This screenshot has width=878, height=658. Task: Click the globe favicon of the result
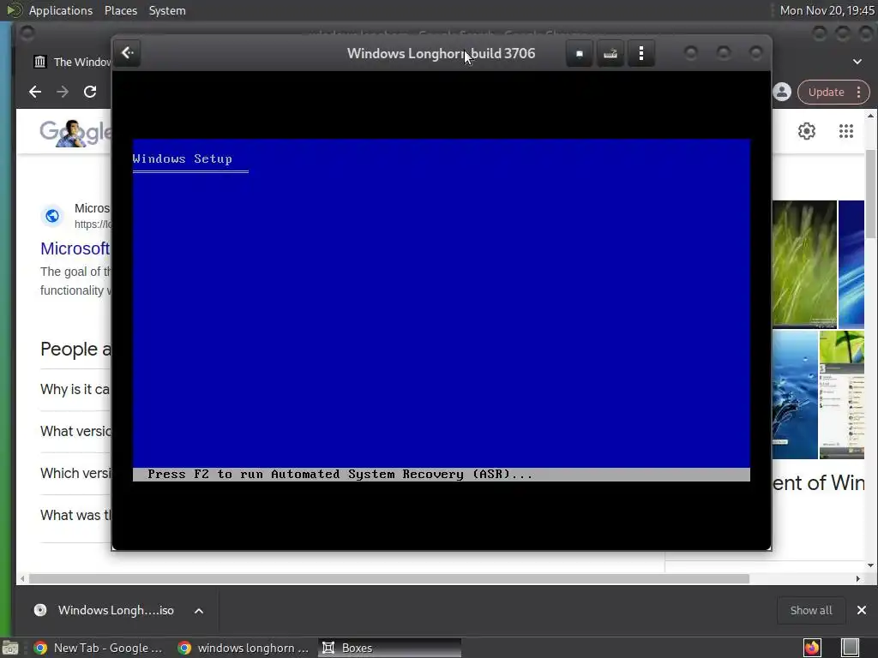[x=52, y=216]
